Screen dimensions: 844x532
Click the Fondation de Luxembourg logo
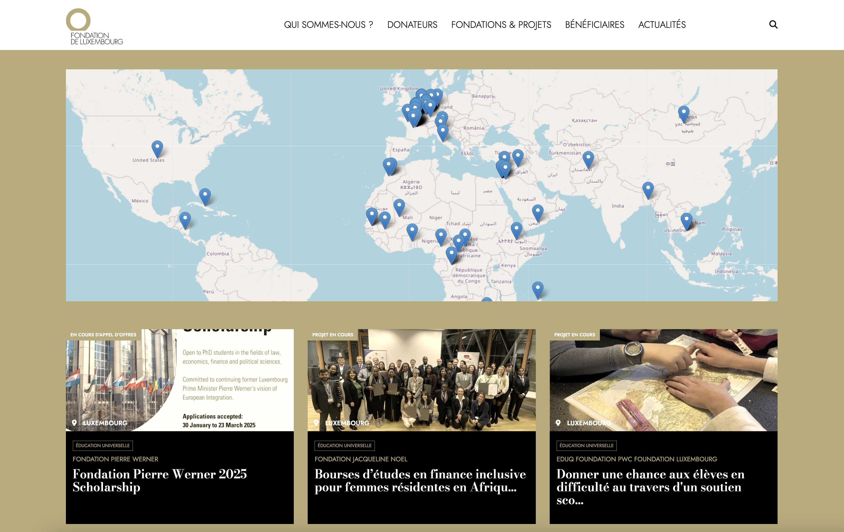pyautogui.click(x=94, y=27)
